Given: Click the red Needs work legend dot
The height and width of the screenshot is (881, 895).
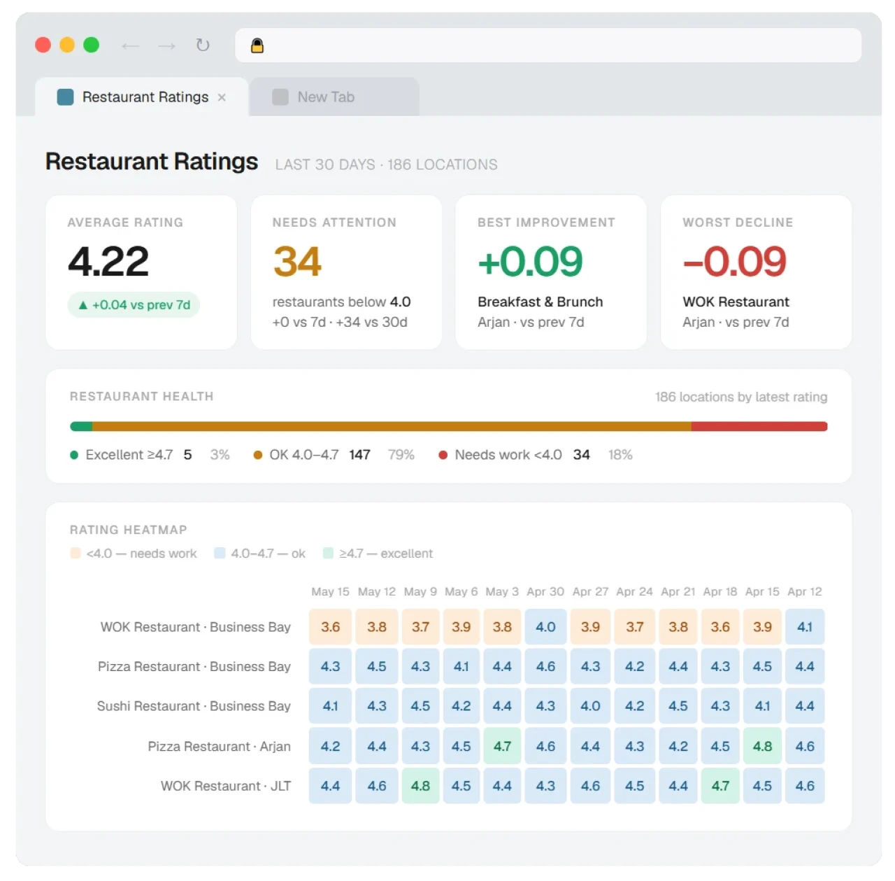Looking at the screenshot, I should [443, 455].
